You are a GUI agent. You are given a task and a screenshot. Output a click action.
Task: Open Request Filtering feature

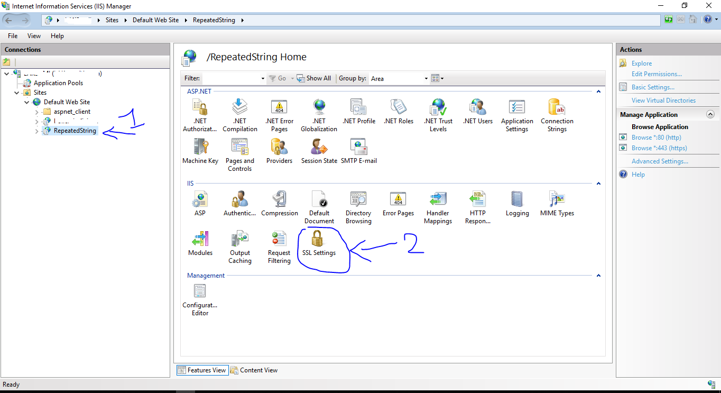[x=279, y=247]
